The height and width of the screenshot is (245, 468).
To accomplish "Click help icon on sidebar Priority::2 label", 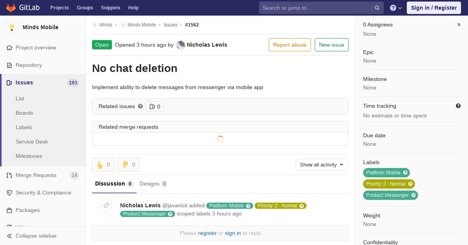I will [x=410, y=184].
